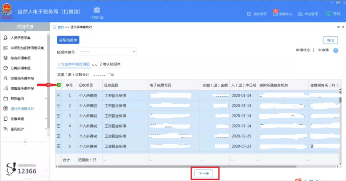Open the 代扣代缴 module icon in header
The image size is (346, 181).
[x=97, y=10]
